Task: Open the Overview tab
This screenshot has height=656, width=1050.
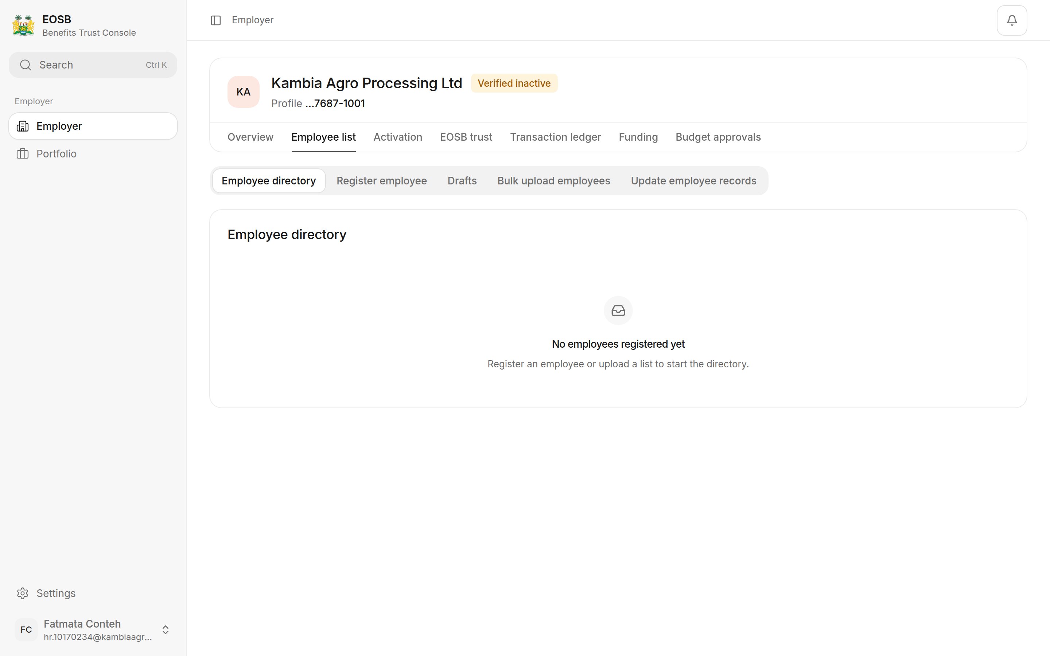Action: [x=250, y=137]
